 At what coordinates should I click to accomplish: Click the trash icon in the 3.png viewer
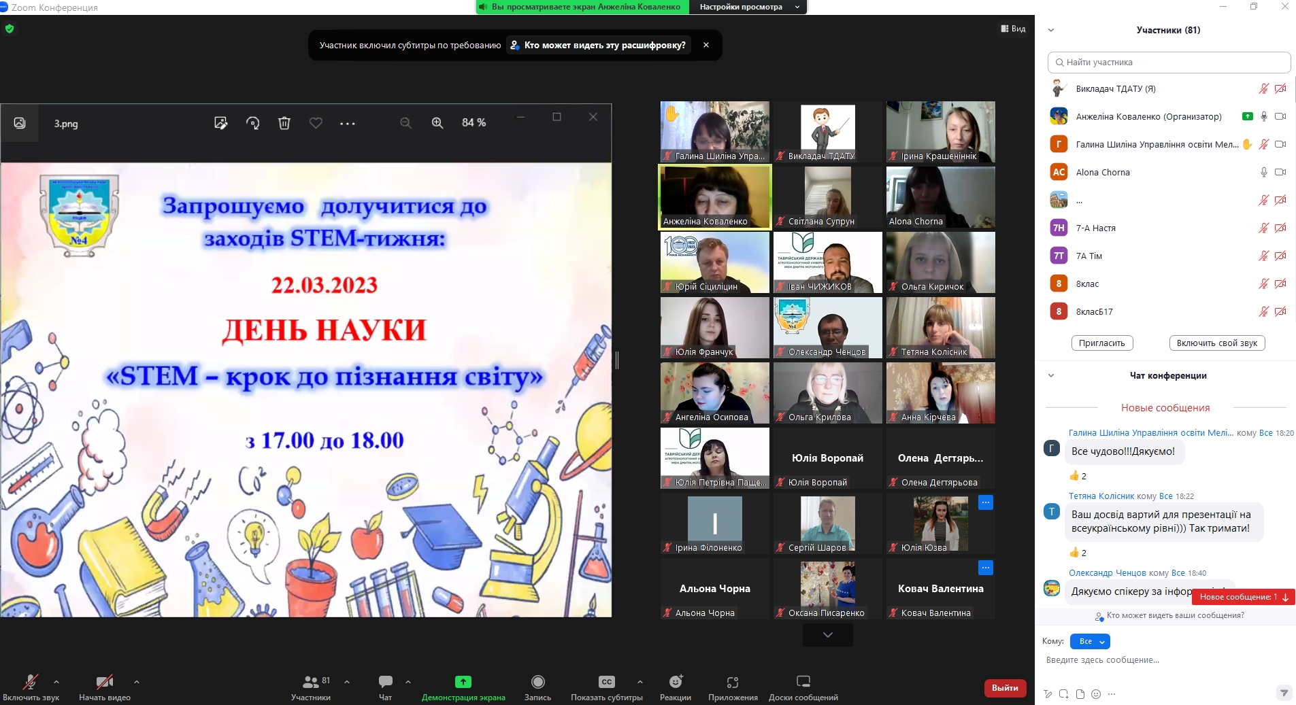[284, 123]
